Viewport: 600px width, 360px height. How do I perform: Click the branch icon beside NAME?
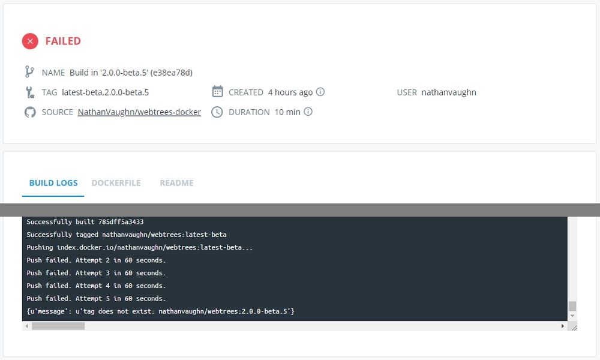(29, 72)
